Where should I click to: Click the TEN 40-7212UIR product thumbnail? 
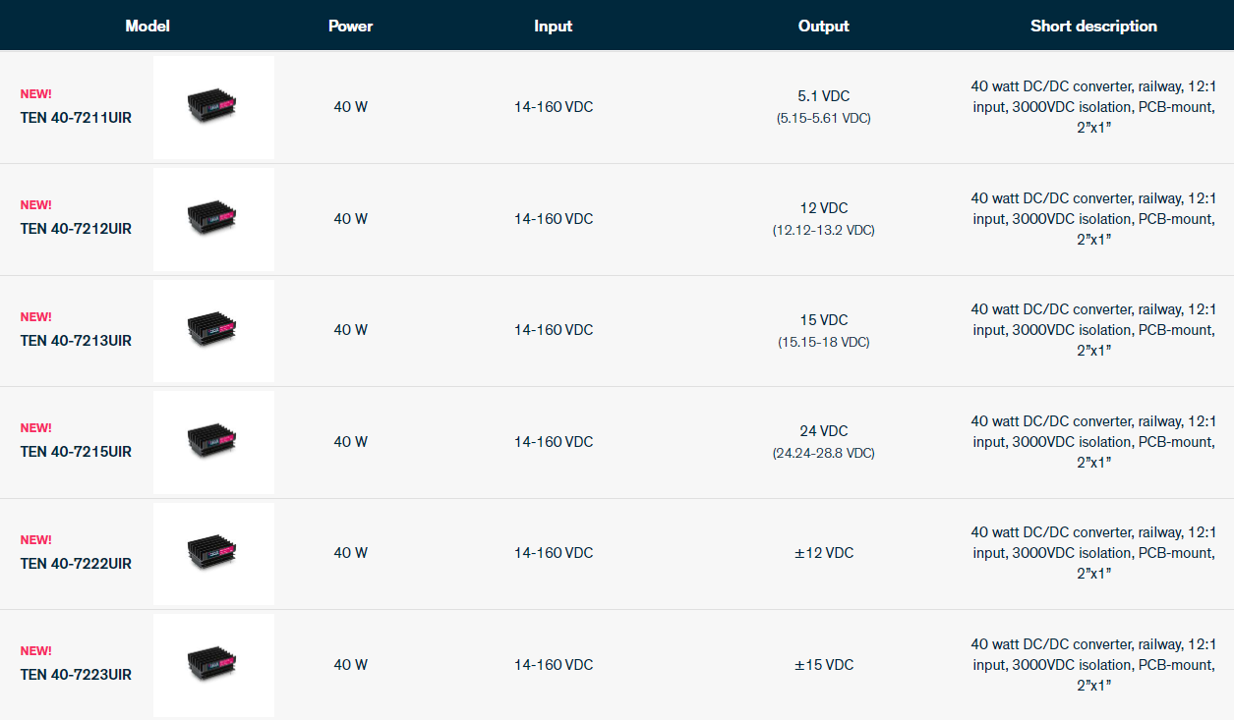[213, 219]
